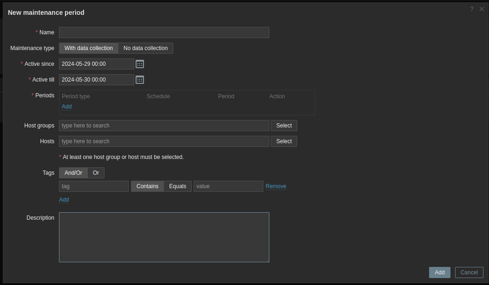Close the New maintenance period dialog
Screen dimensions: 489x285
(x=482, y=9)
